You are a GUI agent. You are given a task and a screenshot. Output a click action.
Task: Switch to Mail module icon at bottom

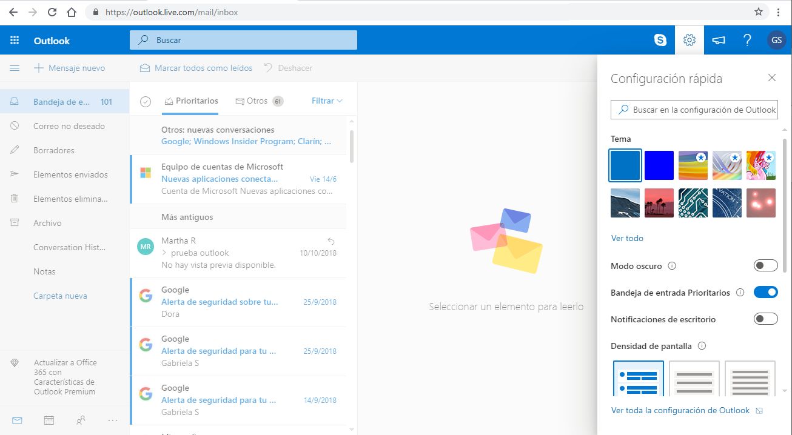tap(17, 420)
